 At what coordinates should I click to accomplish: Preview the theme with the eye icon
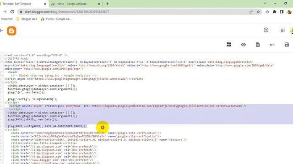243,45
